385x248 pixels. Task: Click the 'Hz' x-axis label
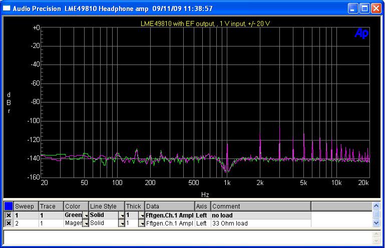205,195
